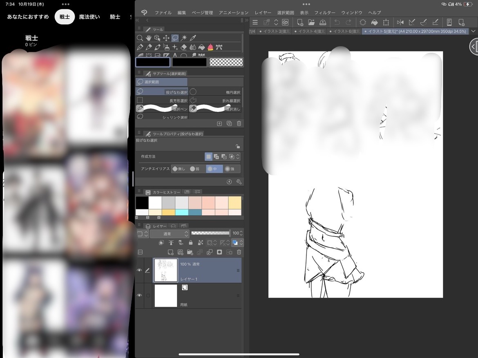Click the Open file folder icon
The width and height of the screenshot is (478, 358).
click(311, 22)
